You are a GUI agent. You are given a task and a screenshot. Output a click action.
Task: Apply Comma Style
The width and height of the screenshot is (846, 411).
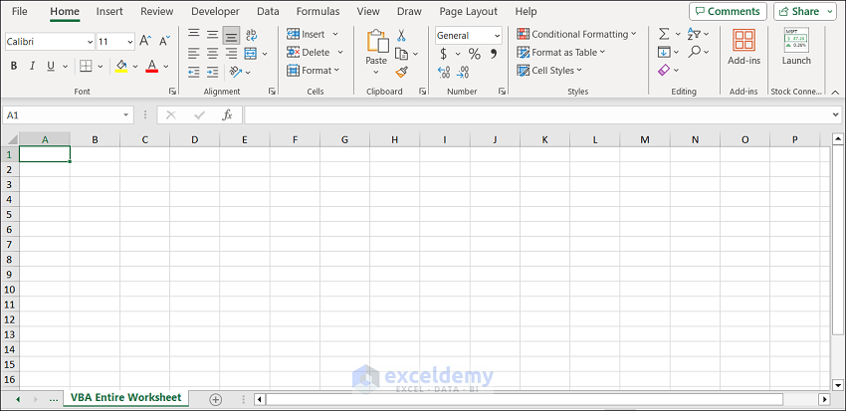(x=493, y=54)
